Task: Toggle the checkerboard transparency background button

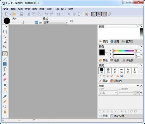Action: click(x=94, y=14)
